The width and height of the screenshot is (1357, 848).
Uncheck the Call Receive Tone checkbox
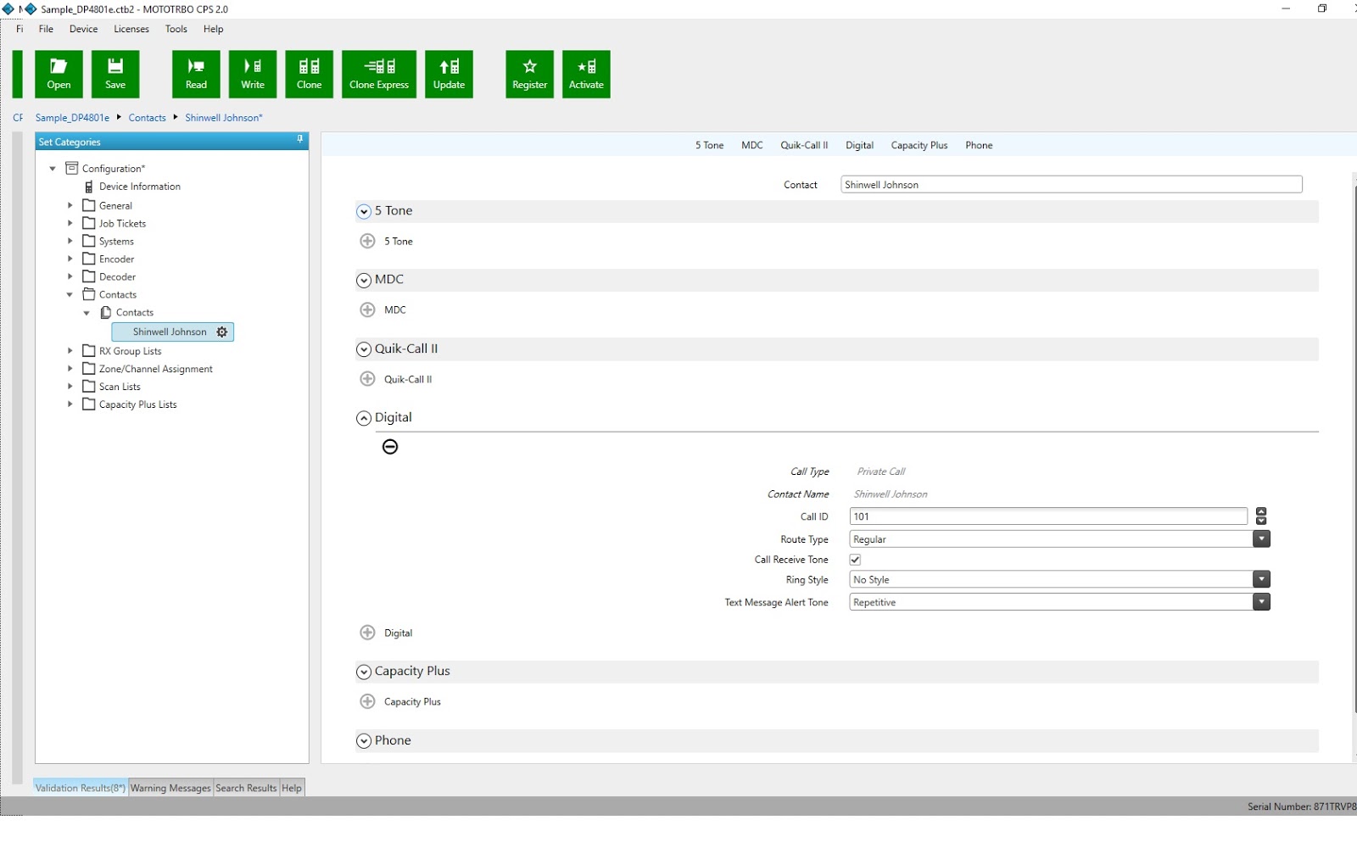[x=855, y=560]
